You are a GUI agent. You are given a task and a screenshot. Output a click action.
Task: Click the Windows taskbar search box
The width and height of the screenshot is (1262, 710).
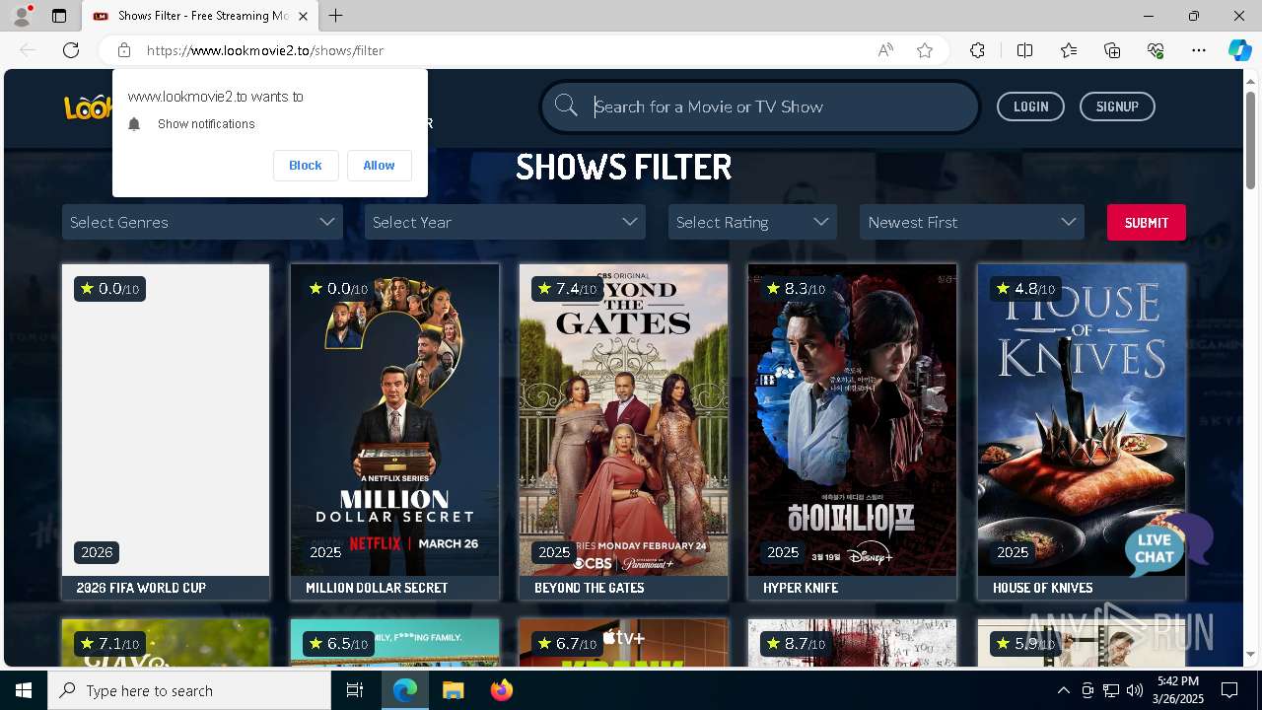coord(189,690)
